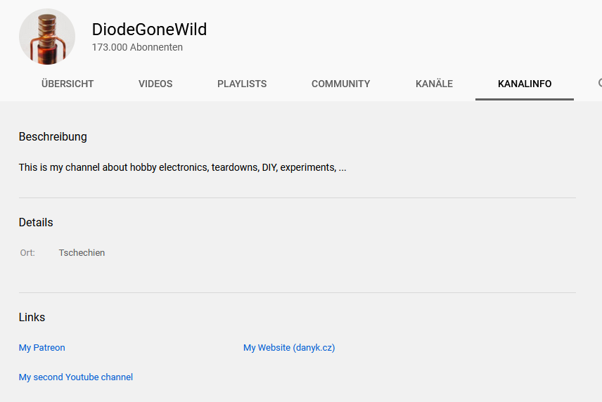The width and height of the screenshot is (602, 402).
Task: Click the Ort: label
Action: (27, 253)
